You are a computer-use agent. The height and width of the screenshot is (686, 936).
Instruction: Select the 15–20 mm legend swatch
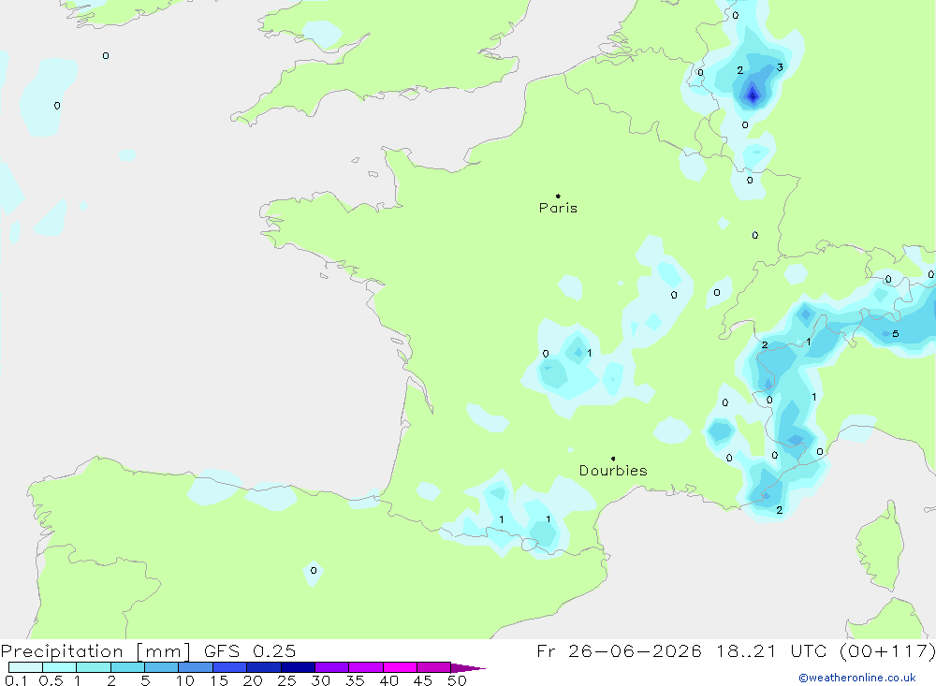pyautogui.click(x=230, y=667)
